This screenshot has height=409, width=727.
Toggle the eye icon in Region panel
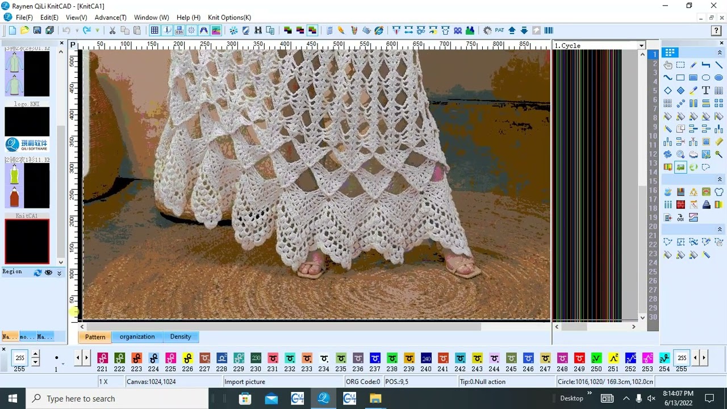(48, 273)
